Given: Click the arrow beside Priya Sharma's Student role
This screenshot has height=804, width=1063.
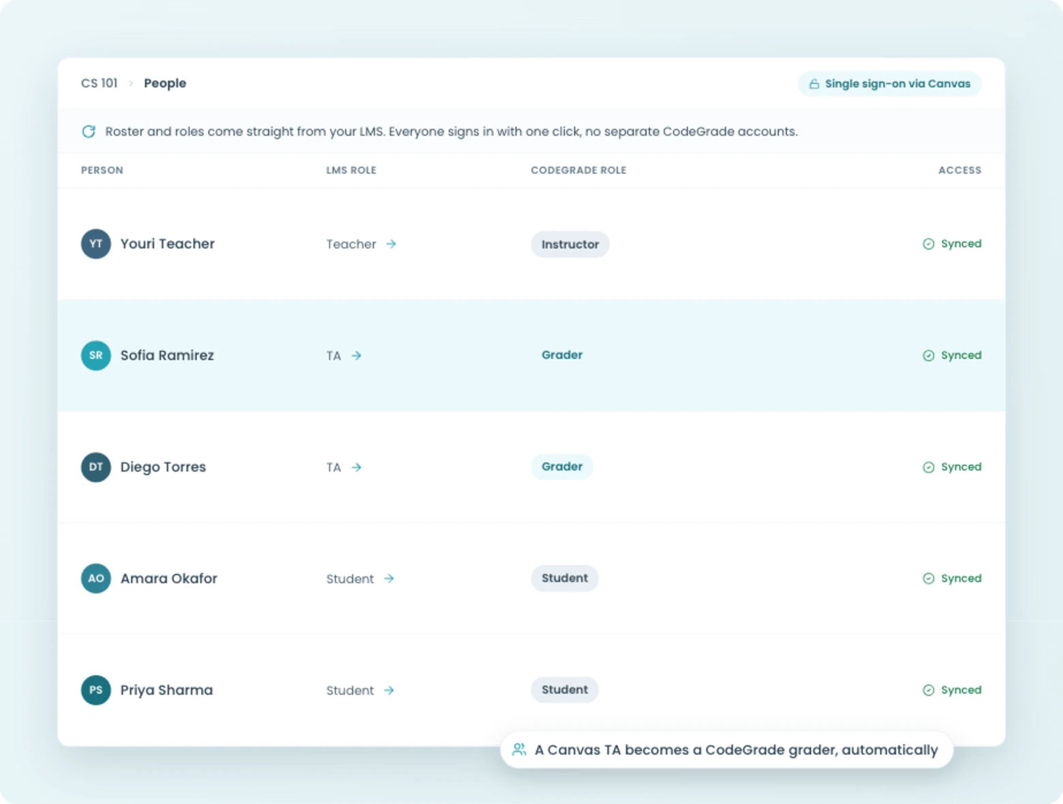Looking at the screenshot, I should click(389, 690).
